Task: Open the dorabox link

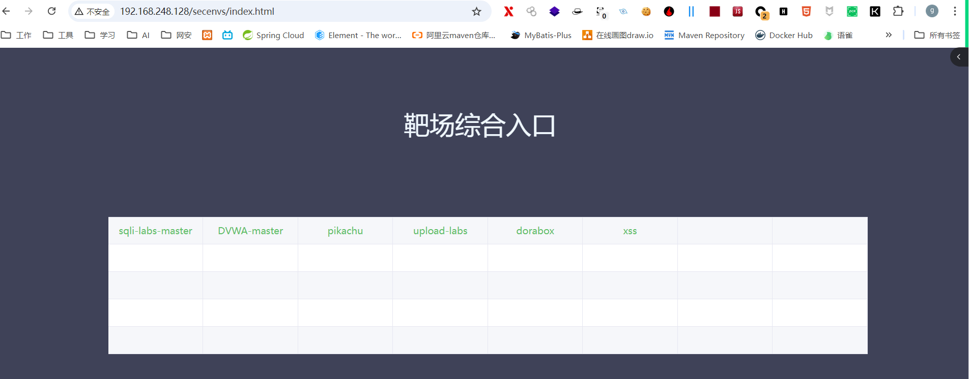Action: tap(535, 231)
